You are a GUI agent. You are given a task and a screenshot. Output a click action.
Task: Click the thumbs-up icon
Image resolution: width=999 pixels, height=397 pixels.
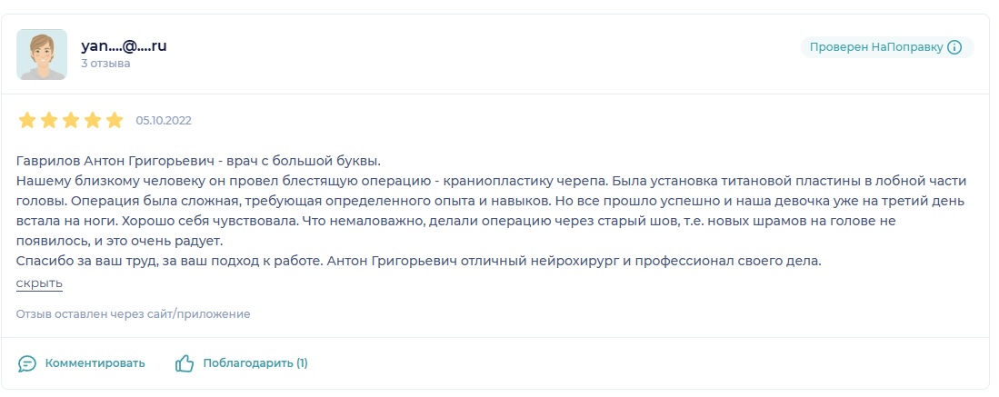coord(185,363)
